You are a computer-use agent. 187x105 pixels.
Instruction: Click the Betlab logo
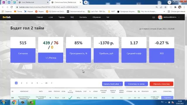[6, 17]
